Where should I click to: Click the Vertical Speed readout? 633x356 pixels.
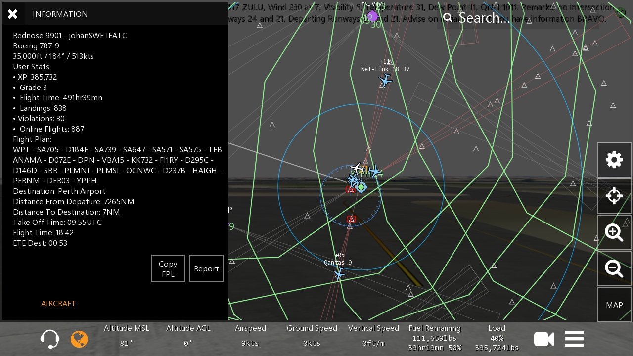(x=373, y=336)
